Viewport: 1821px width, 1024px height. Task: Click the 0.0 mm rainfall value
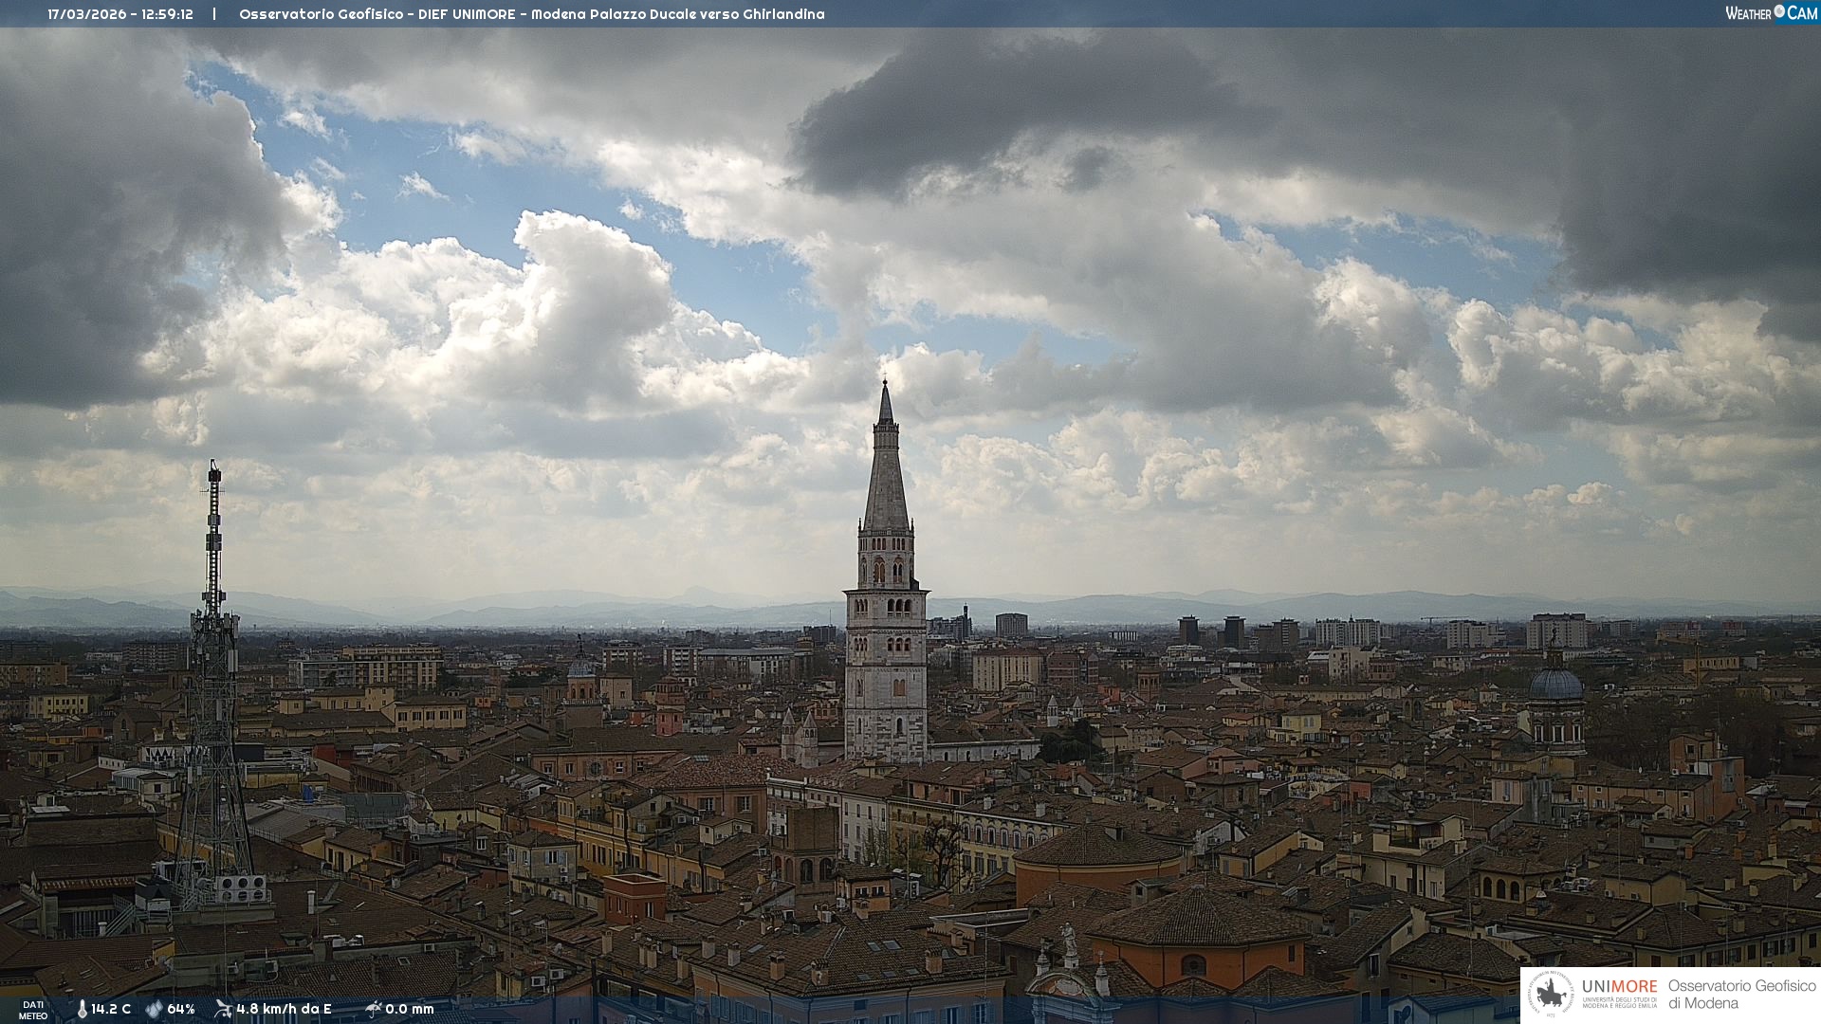coord(410,1009)
